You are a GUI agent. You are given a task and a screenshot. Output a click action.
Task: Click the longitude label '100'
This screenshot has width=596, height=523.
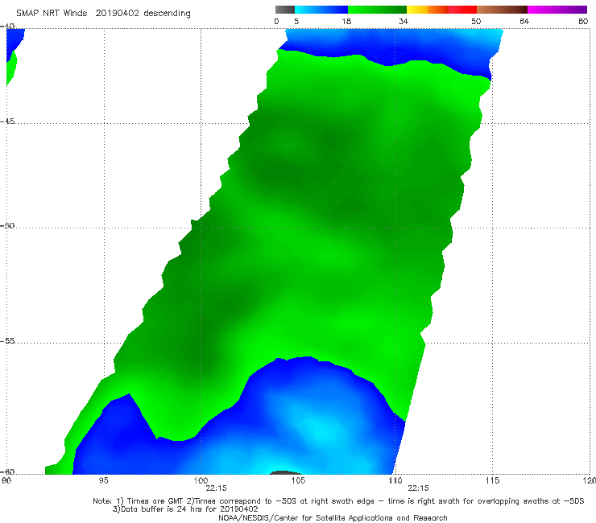[x=201, y=480]
